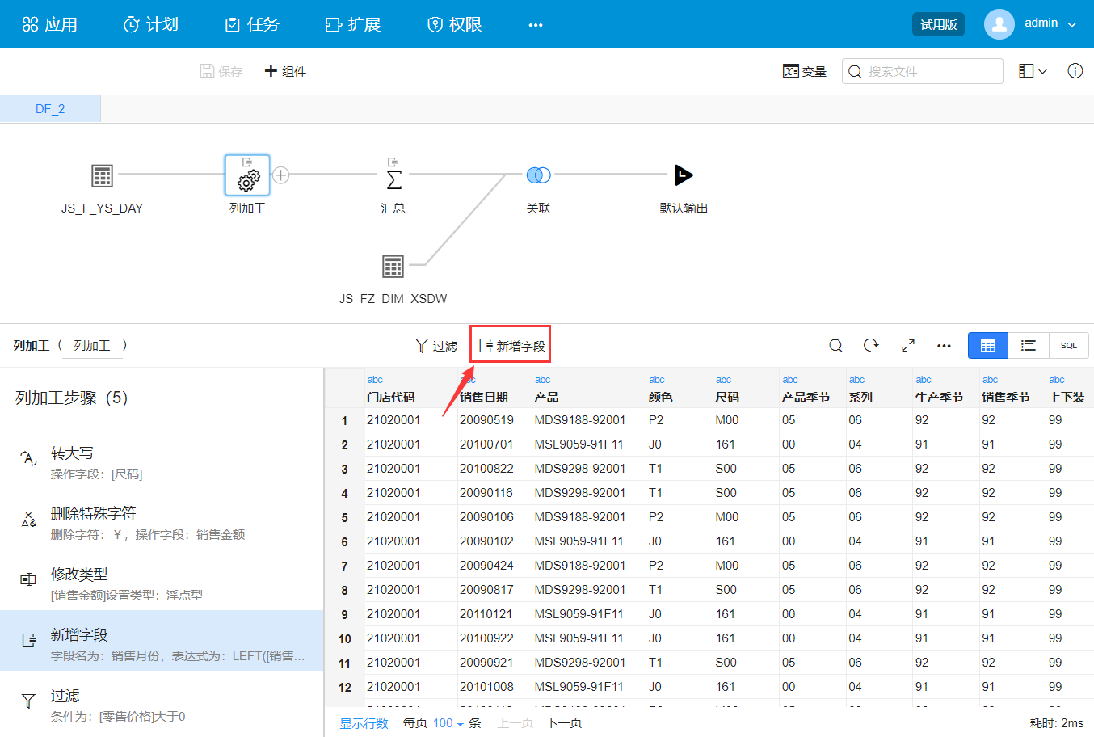Click cell 20100822 in row 3
The width and height of the screenshot is (1094, 737).
click(x=486, y=469)
